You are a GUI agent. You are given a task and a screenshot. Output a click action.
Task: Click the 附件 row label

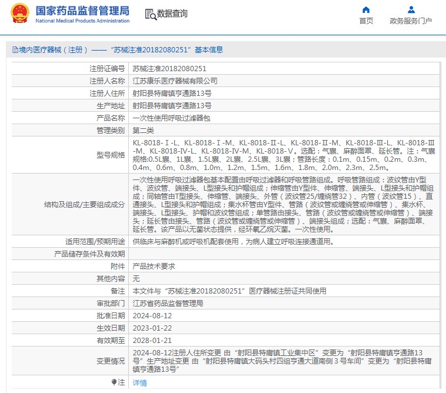118,267
